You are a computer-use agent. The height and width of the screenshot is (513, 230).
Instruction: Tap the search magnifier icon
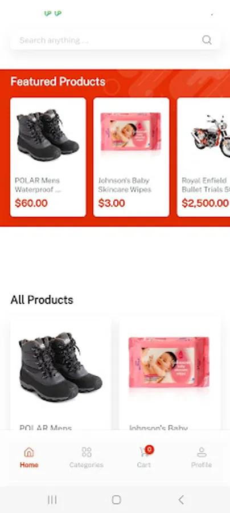pos(207,40)
